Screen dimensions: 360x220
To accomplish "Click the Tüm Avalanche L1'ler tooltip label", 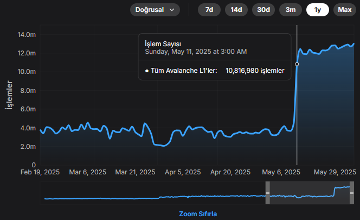I will click(184, 71).
